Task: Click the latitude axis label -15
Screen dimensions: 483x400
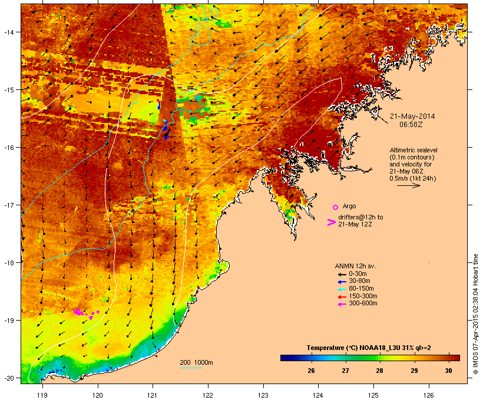Action: (x=8, y=90)
